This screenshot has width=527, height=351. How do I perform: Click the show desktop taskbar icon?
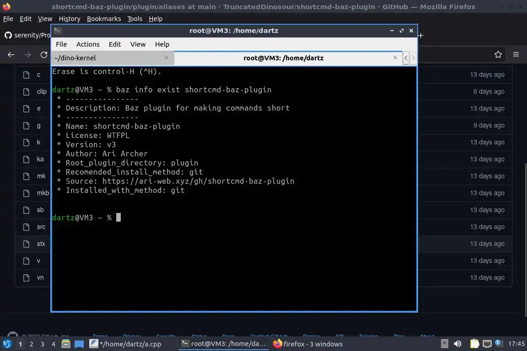79,344
